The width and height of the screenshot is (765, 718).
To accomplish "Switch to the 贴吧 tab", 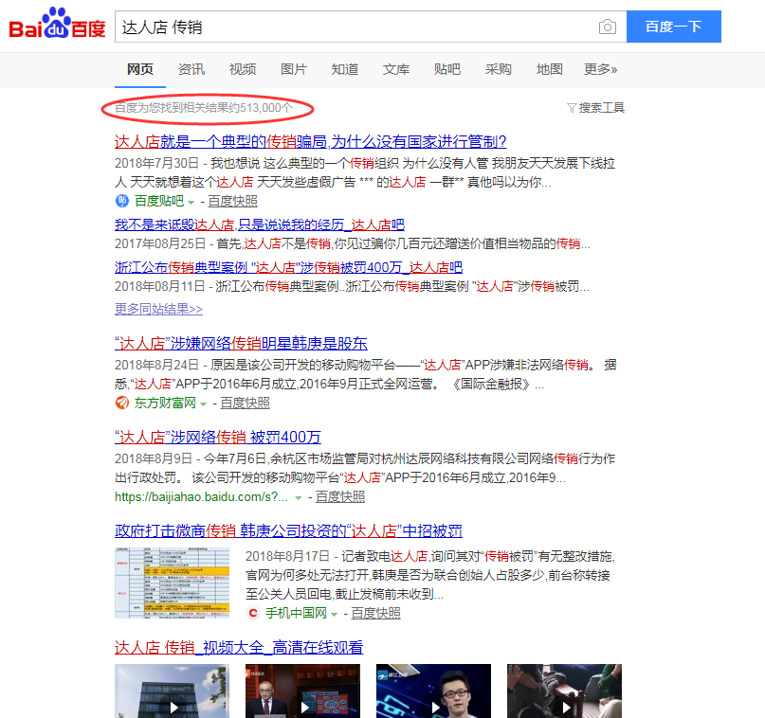I will pos(447,69).
